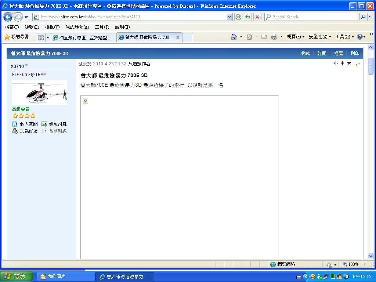The image size is (376, 282).
Task: Expand the address bar history dropdown
Action: click(229, 17)
